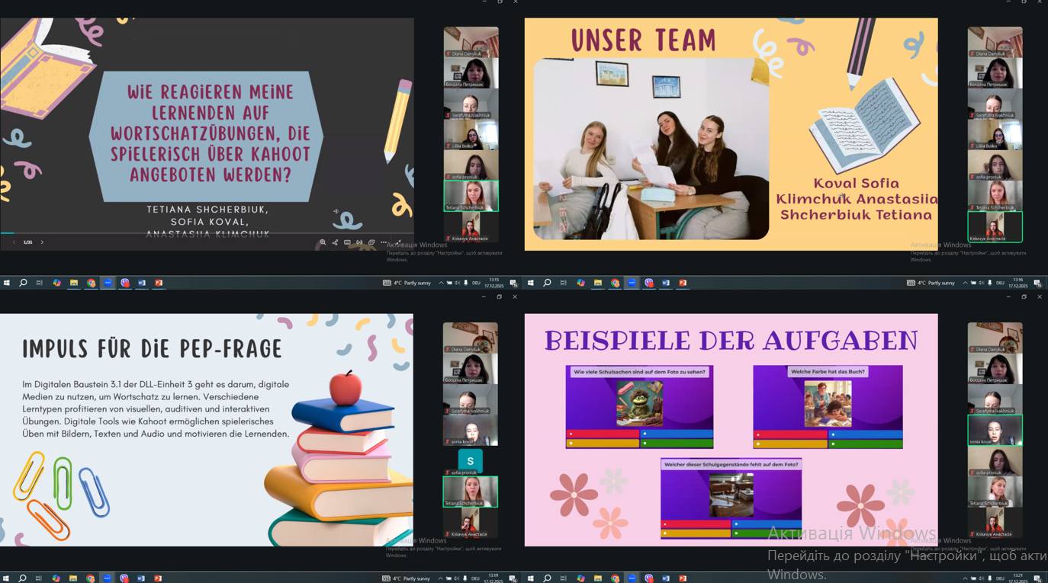1048x583 pixels.
Task: Toggle the volume icon in the tray below the title slide
Action: [x=458, y=283]
